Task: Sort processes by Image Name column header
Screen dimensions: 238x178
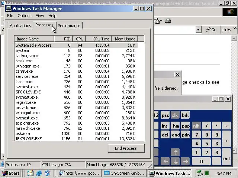Action: [34, 39]
